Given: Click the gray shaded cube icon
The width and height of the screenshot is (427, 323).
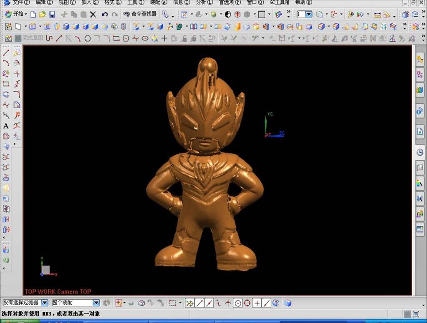Looking at the screenshot, I should click(247, 15).
